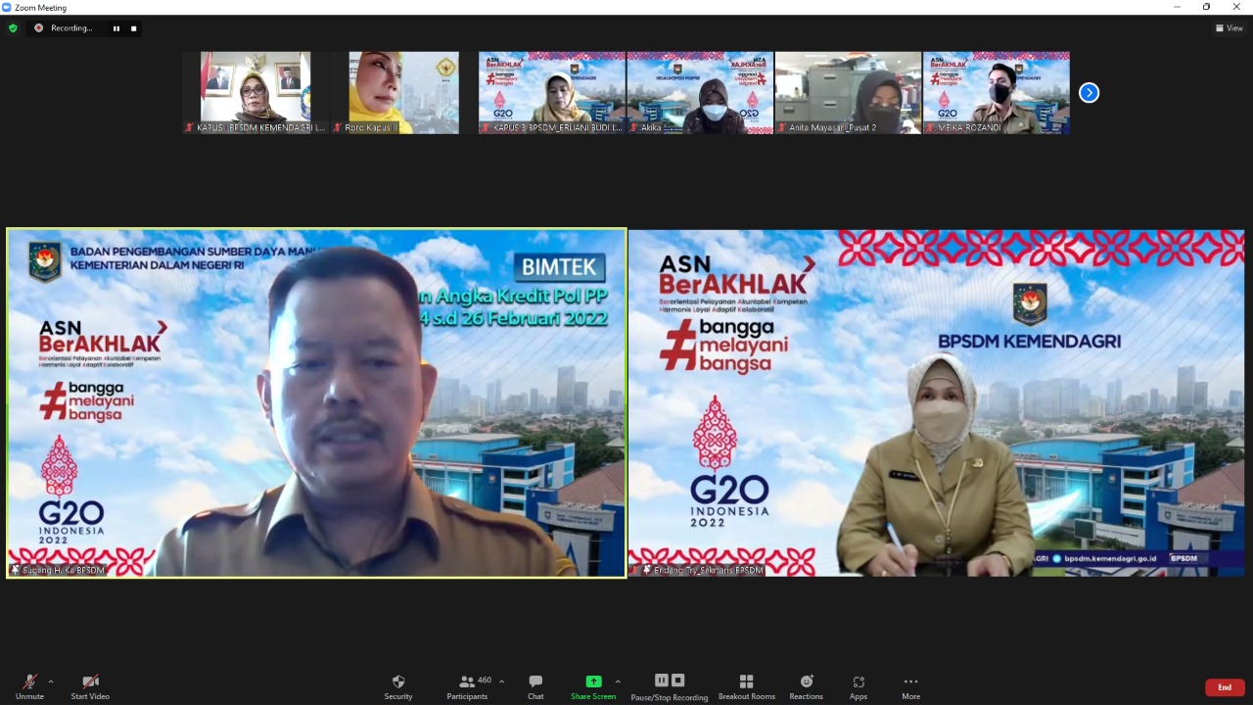Click the green Share Screen button
Viewport: 1253px width, 705px height.
tap(593, 686)
